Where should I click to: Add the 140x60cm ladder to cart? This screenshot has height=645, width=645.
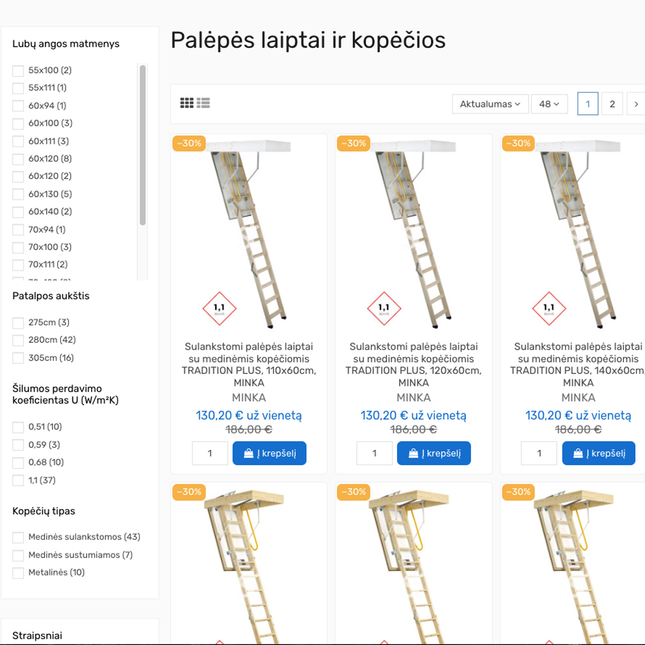click(x=599, y=453)
